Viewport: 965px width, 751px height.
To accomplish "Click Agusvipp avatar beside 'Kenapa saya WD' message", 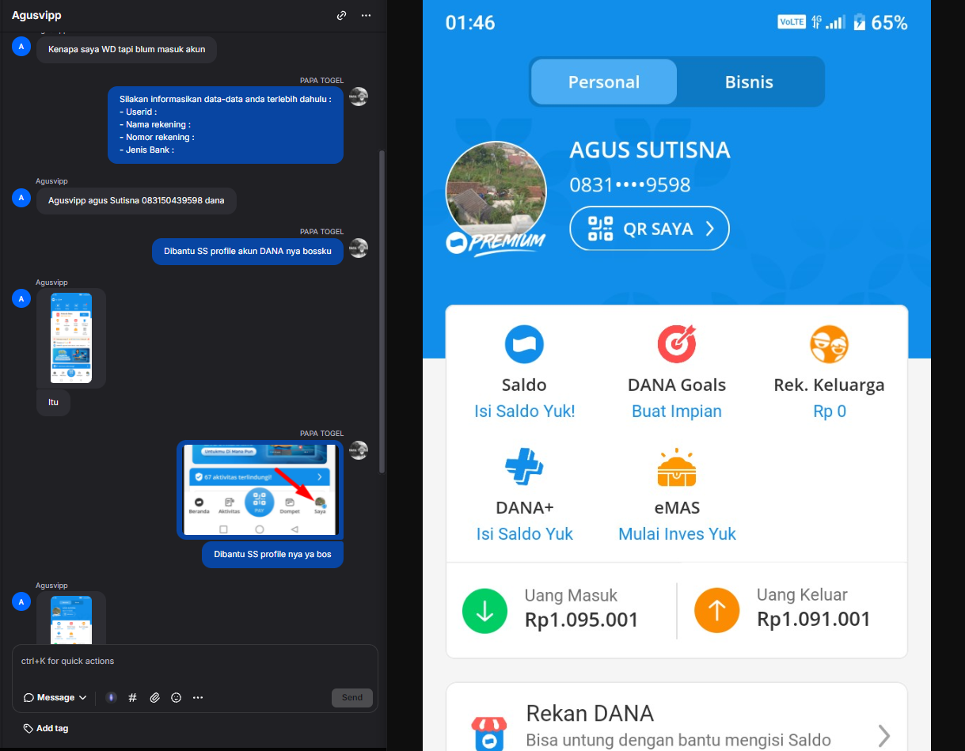I will click(21, 46).
